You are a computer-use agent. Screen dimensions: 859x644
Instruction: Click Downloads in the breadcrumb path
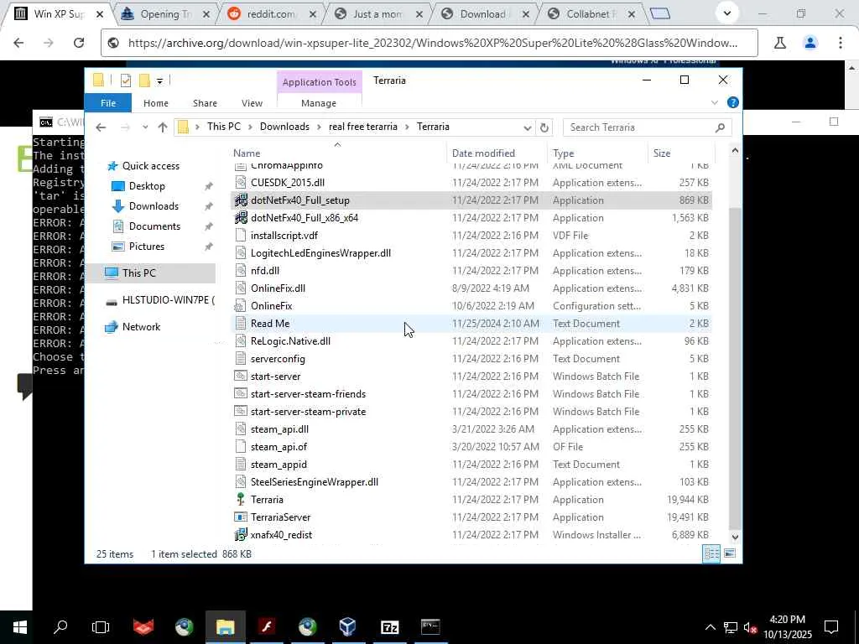point(284,127)
